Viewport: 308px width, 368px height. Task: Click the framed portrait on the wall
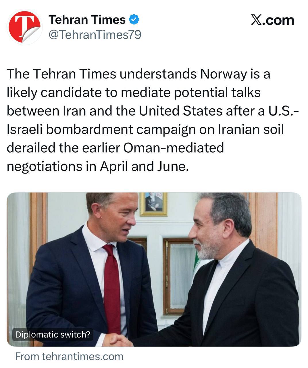[x=154, y=204]
